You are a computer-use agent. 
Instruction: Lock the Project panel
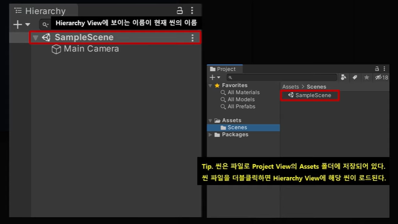(377, 68)
